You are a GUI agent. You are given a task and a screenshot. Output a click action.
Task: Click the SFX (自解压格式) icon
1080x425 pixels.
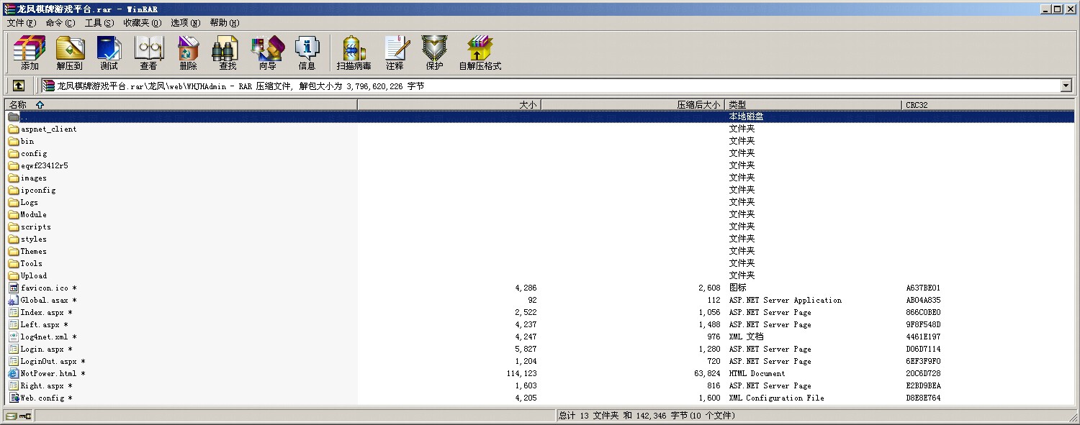[480, 52]
